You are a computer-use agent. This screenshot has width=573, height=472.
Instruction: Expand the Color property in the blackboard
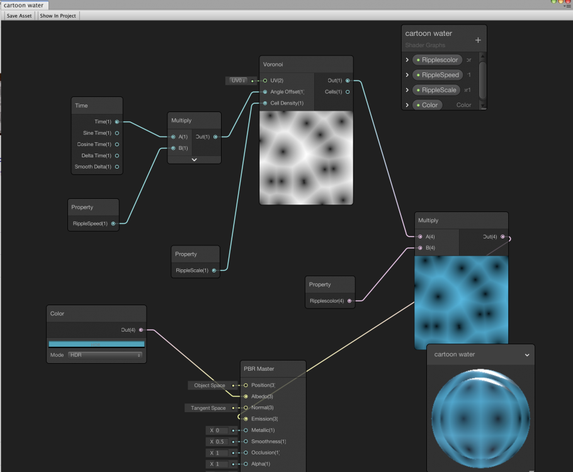407,105
